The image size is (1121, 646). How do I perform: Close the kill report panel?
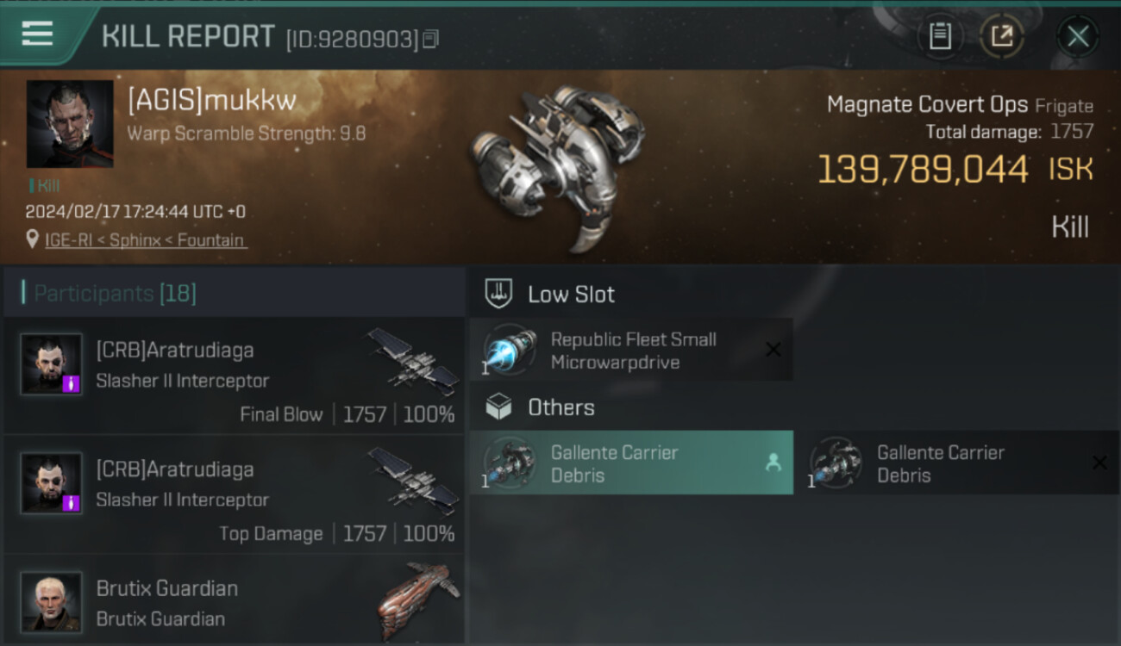[x=1078, y=36]
